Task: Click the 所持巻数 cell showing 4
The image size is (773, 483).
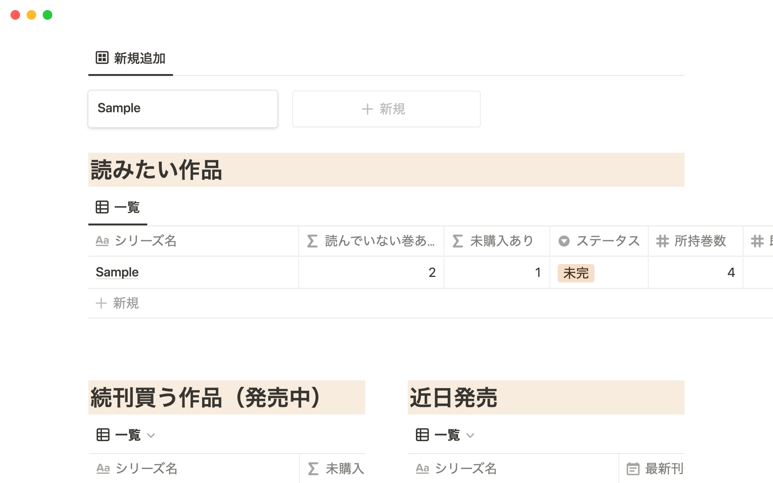Action: [x=695, y=272]
